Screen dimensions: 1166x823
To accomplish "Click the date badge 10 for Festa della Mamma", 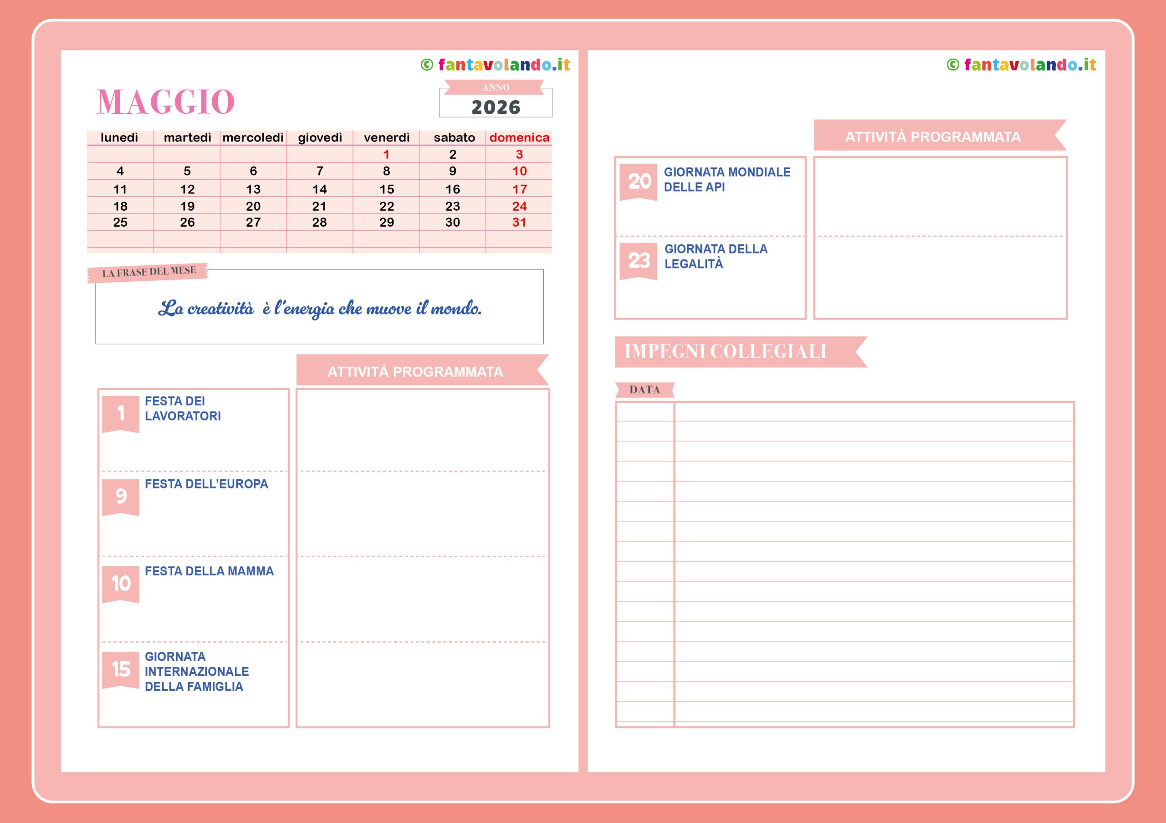I will [x=120, y=583].
